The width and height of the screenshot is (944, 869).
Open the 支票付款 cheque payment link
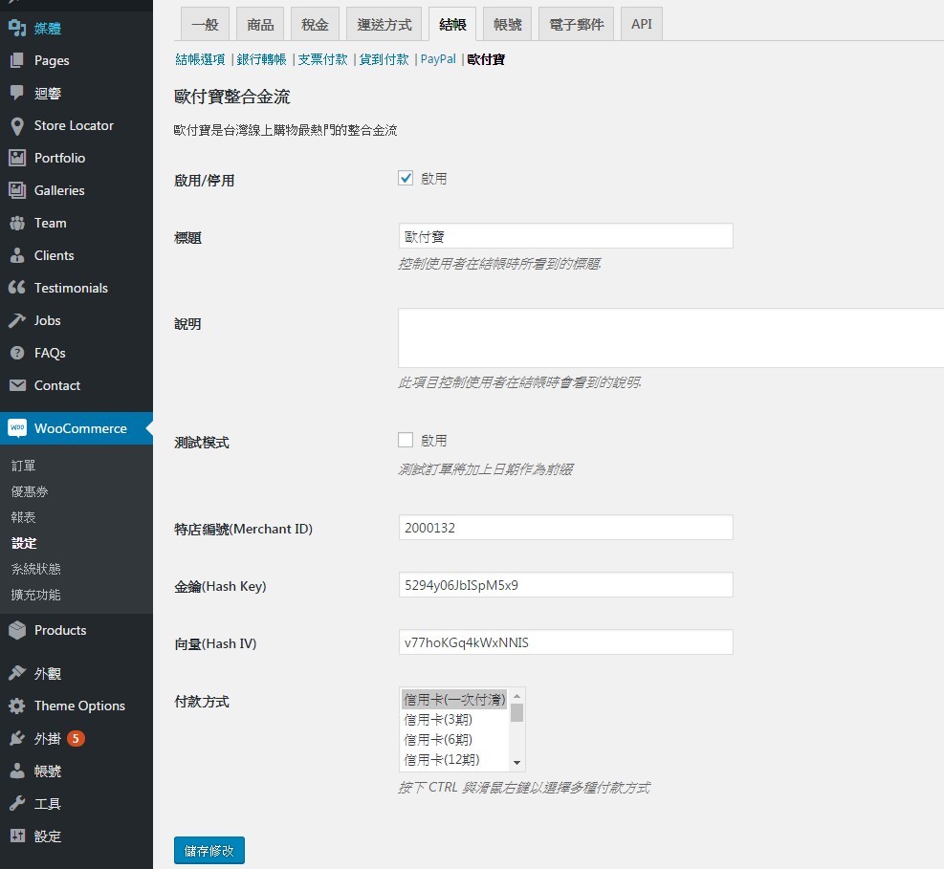[322, 59]
